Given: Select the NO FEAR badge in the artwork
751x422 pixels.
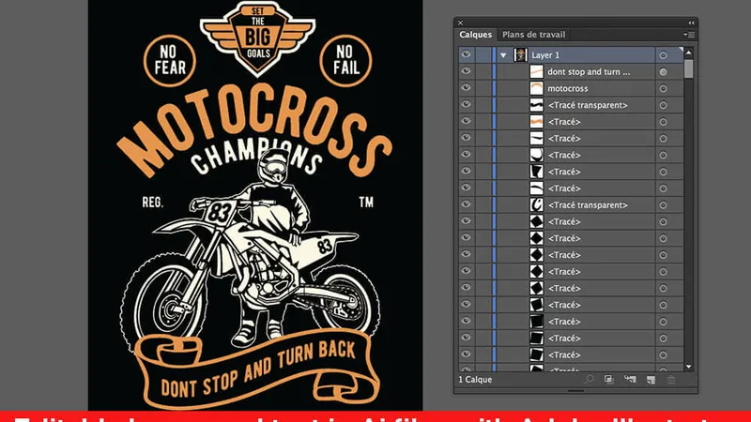Looking at the screenshot, I should pyautogui.click(x=170, y=61).
